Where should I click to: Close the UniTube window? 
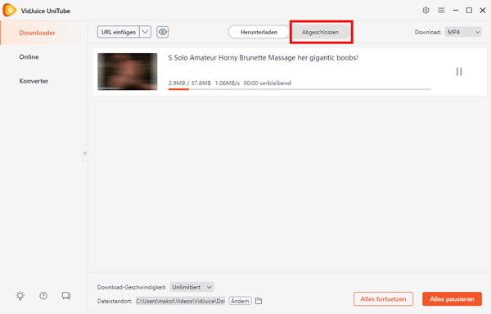pos(483,11)
